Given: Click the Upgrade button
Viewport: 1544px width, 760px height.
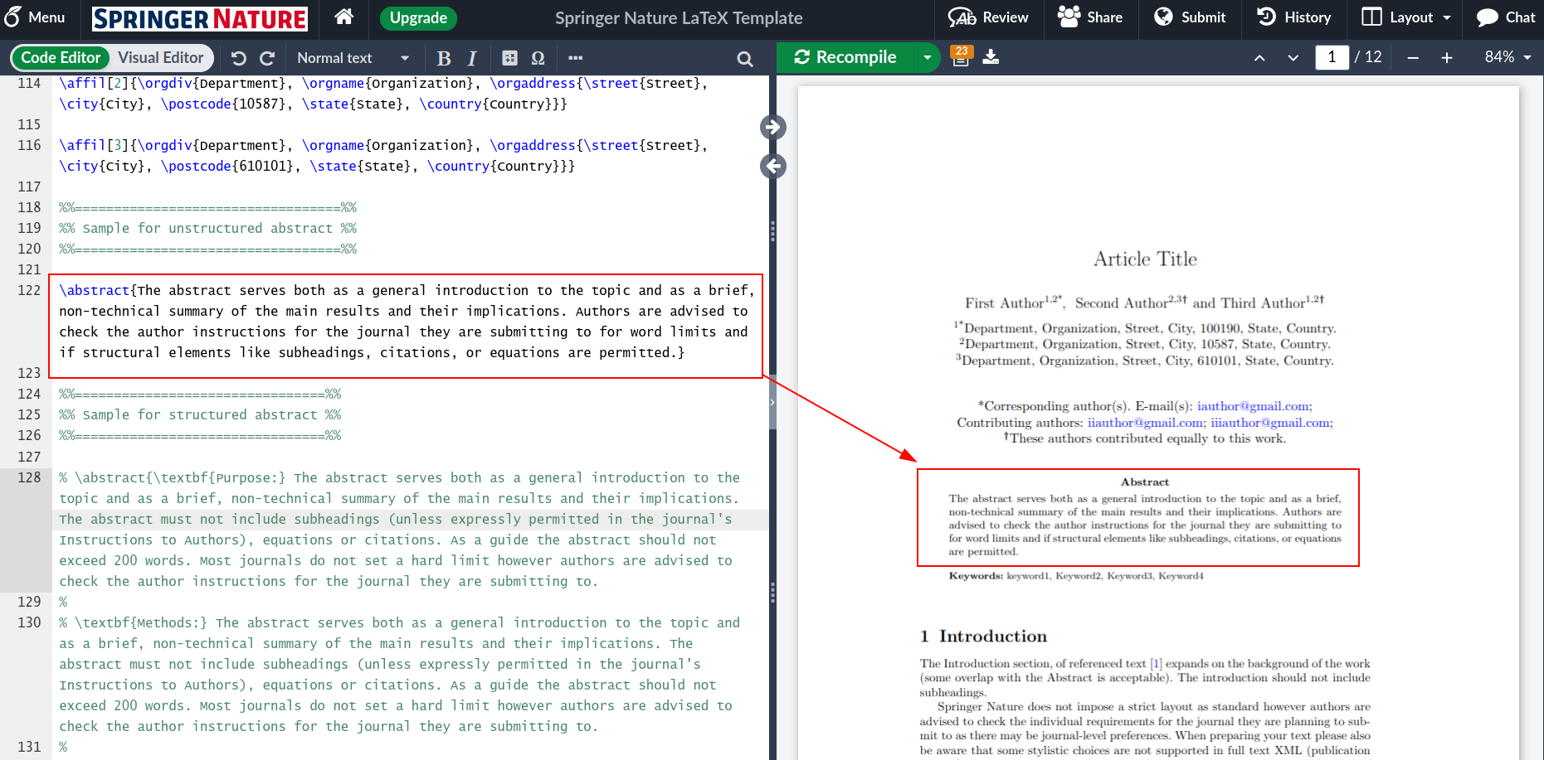Looking at the screenshot, I should coord(418,17).
